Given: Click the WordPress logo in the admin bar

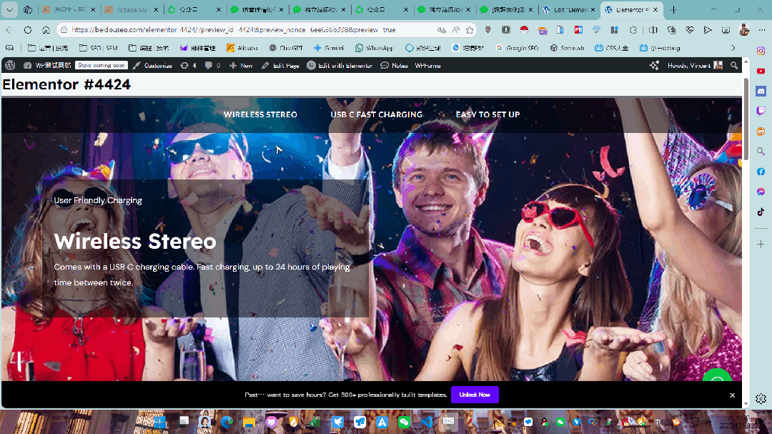Looking at the screenshot, I should 10,65.
